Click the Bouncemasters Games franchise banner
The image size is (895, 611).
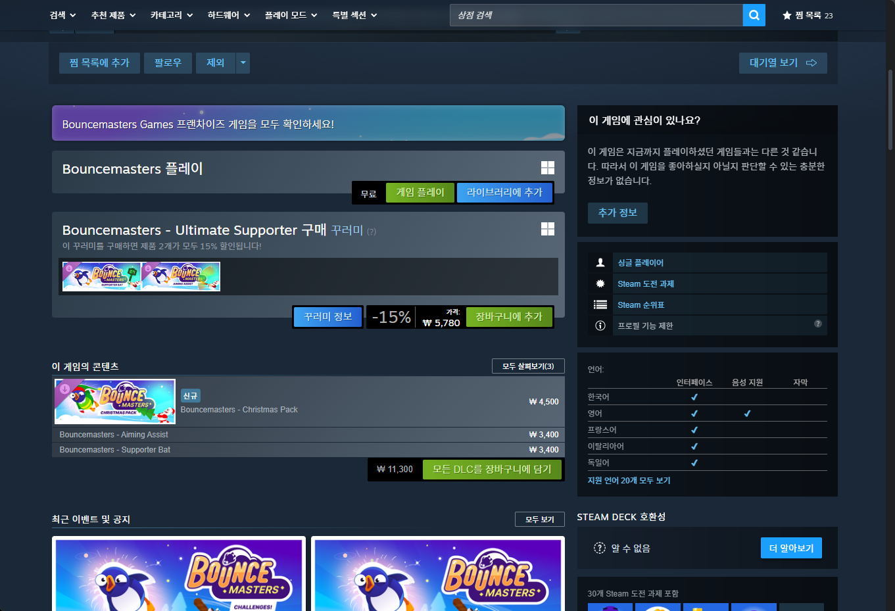(x=308, y=123)
